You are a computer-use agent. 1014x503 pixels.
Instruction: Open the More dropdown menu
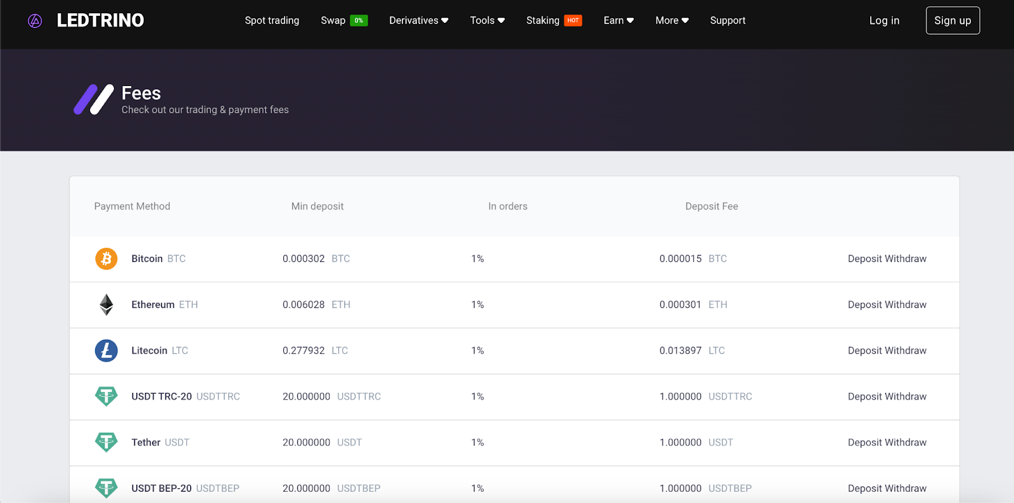(671, 20)
